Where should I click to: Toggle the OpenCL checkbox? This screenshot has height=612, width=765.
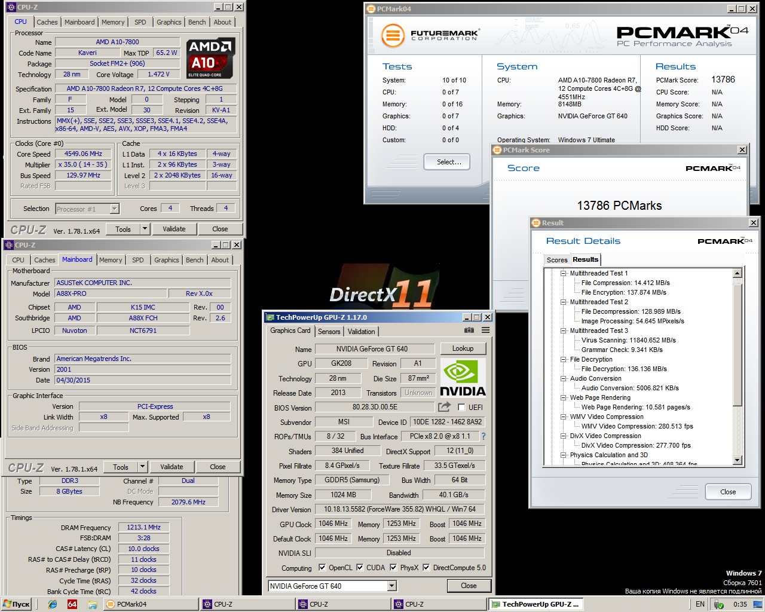pos(322,567)
